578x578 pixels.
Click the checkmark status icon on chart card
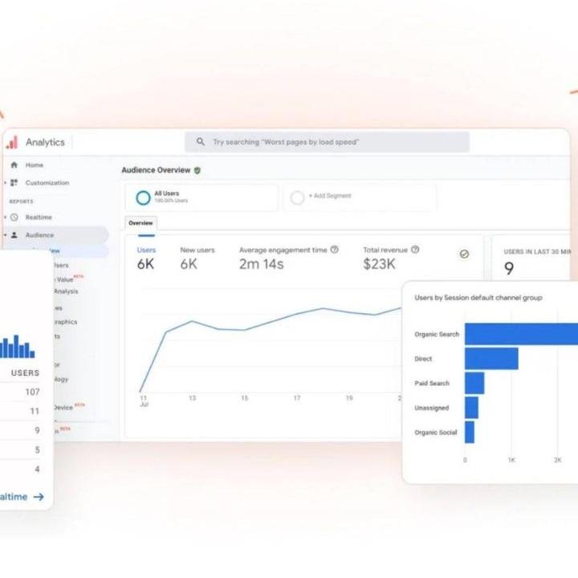coord(464,254)
